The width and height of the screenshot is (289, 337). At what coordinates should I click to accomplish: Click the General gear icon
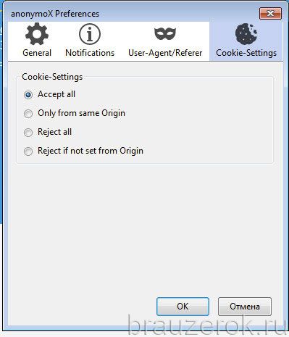pos(37,34)
